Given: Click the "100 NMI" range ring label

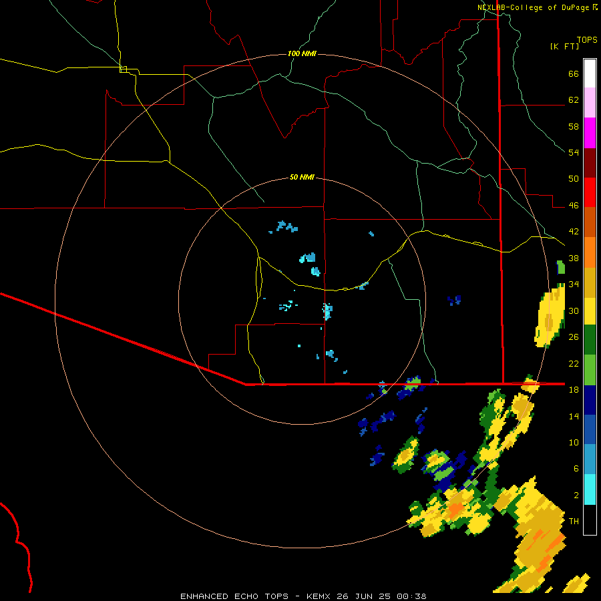Looking at the screenshot, I should (302, 53).
